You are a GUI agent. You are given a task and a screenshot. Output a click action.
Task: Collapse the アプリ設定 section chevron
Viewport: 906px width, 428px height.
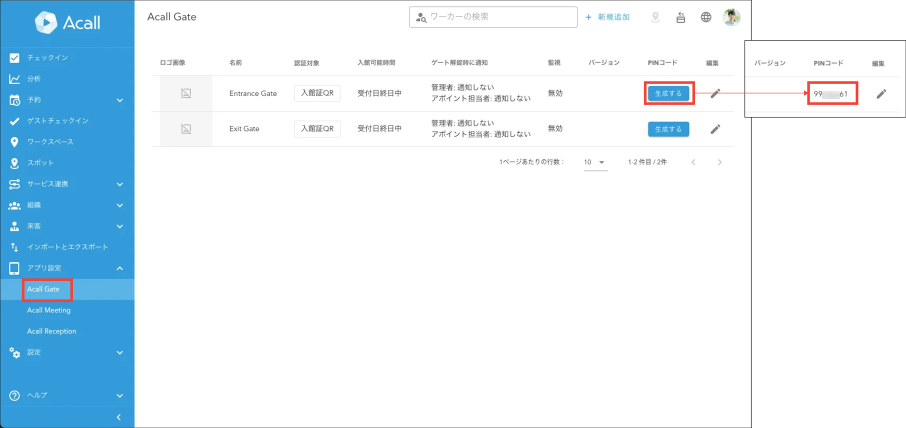tap(120, 268)
